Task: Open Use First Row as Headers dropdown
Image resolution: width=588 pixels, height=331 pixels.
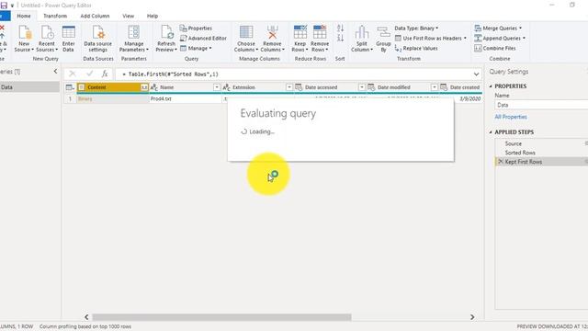Action: click(431, 39)
